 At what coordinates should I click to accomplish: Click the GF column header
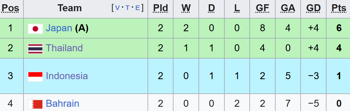tap(262, 8)
